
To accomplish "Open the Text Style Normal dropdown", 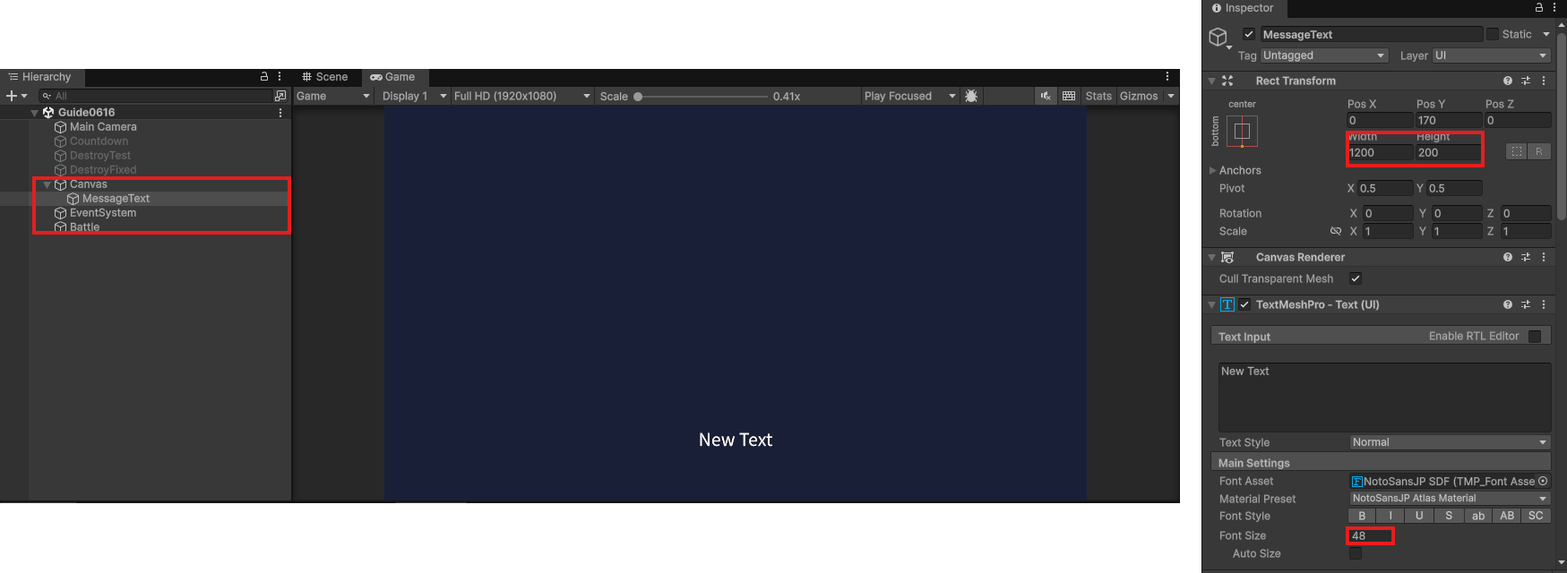I will click(x=1450, y=442).
